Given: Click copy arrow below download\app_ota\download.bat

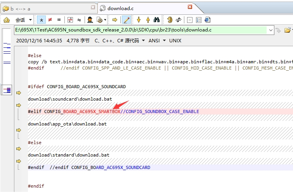Looking at the screenshot, I should point(19,130).
